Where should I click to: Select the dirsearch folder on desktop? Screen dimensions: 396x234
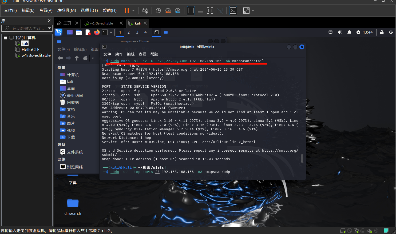click(73, 207)
